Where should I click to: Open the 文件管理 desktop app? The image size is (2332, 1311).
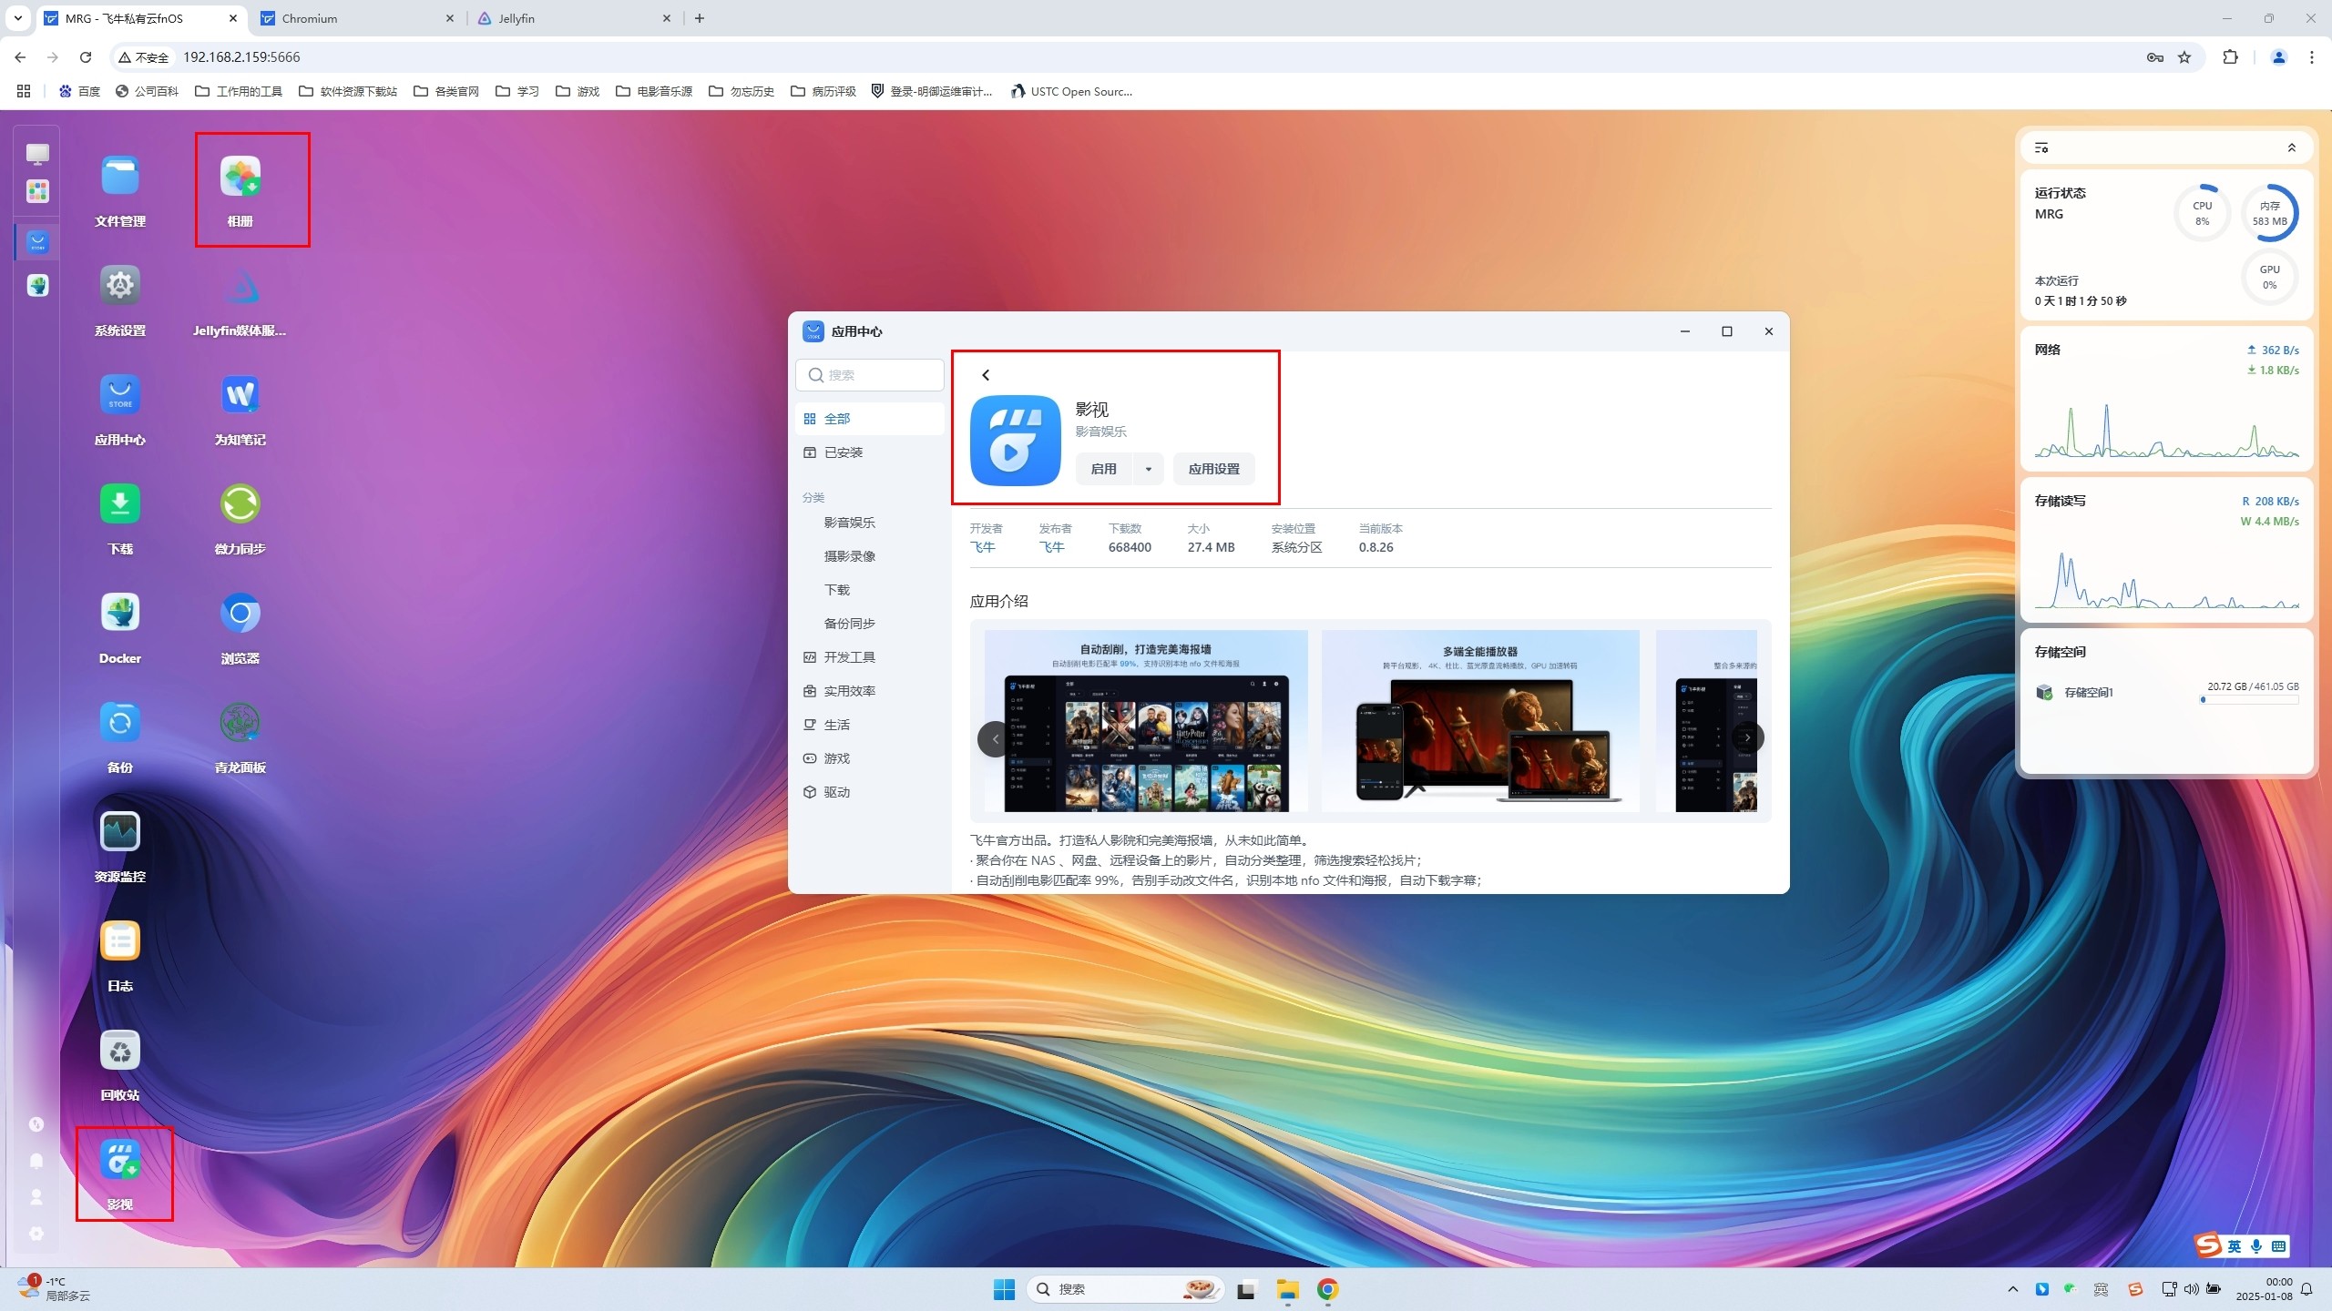[x=119, y=177]
